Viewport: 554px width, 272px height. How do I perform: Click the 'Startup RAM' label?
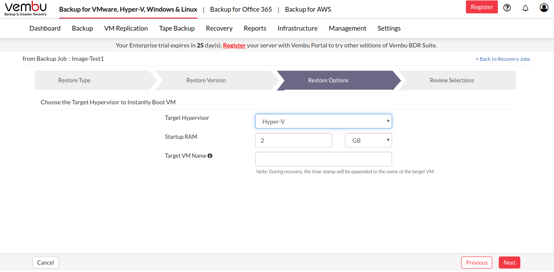(181, 137)
